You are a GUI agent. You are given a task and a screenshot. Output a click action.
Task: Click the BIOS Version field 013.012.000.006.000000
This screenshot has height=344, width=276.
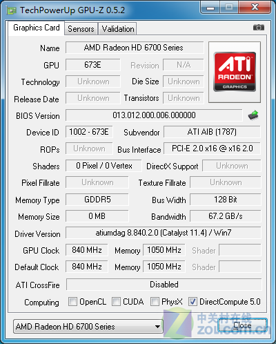pos(154,115)
